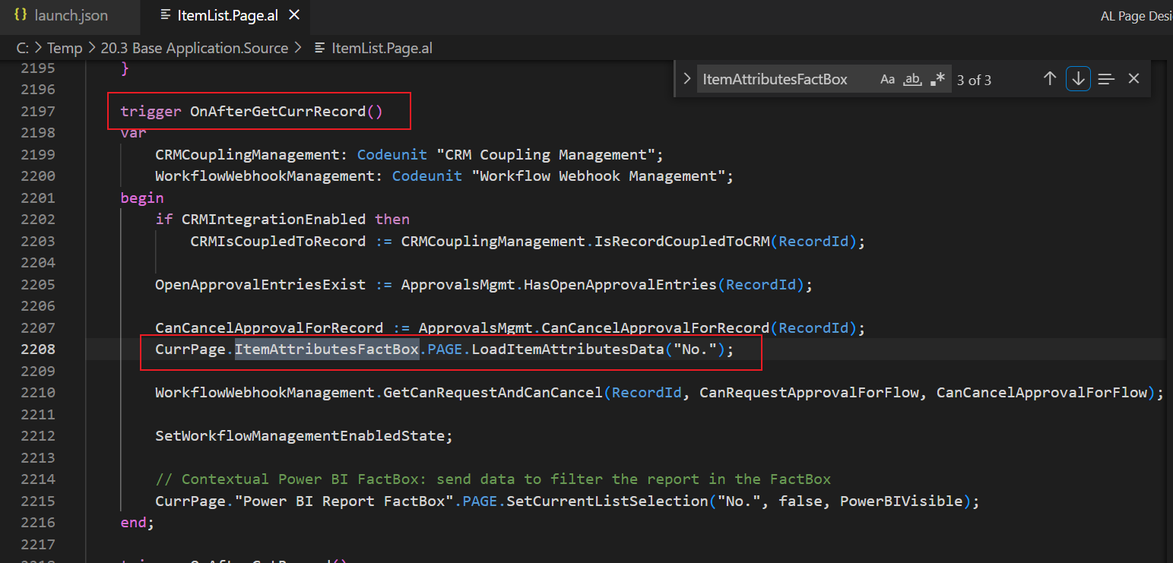Viewport: 1173px width, 563px height.
Task: Close the find widget
Action: pos(1133,78)
